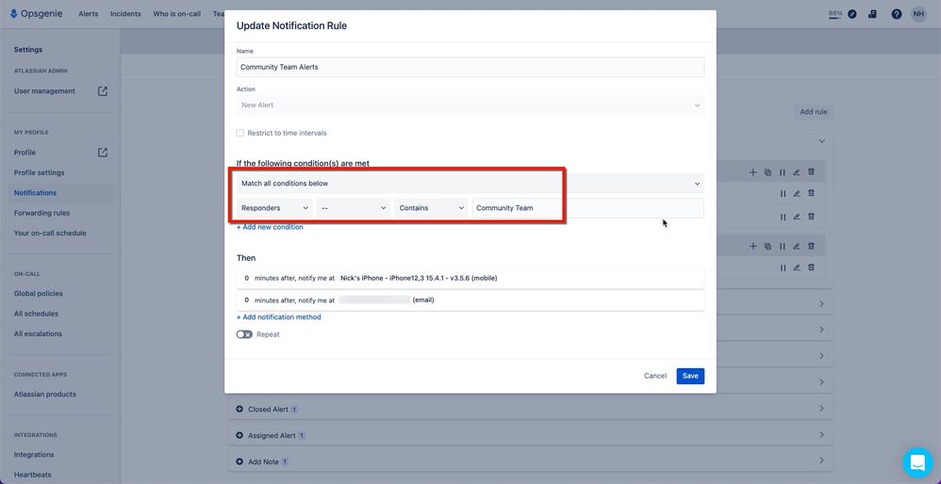Select Notifications in the sidebar

[36, 193]
